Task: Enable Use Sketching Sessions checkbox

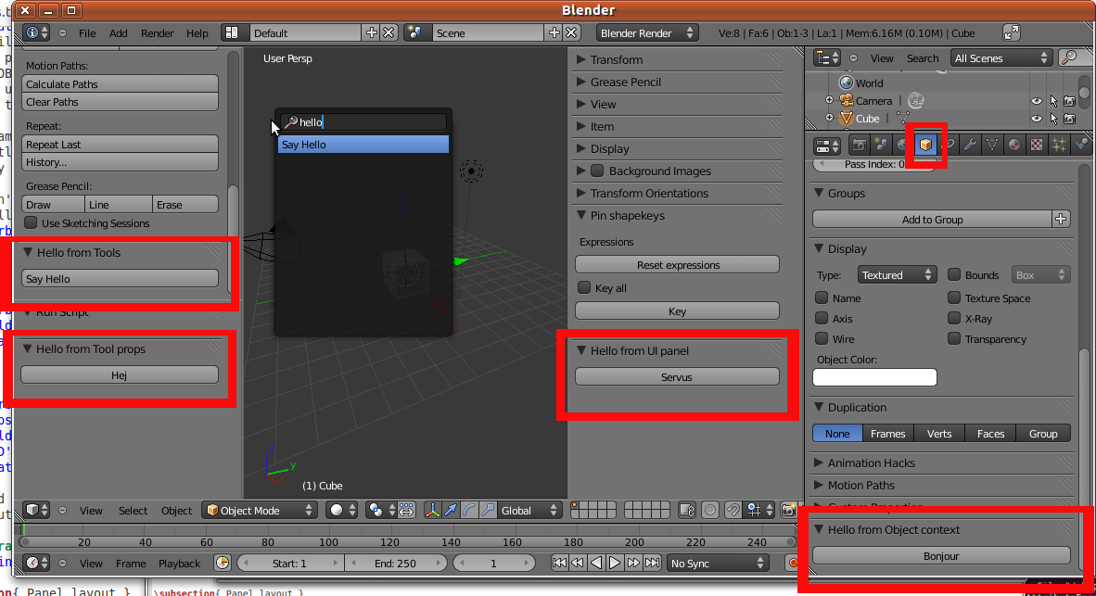Action: [31, 222]
